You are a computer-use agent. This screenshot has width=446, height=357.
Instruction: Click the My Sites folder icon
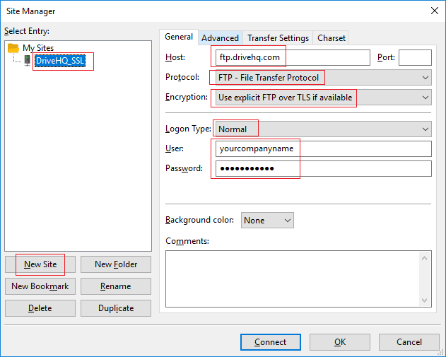pos(13,48)
